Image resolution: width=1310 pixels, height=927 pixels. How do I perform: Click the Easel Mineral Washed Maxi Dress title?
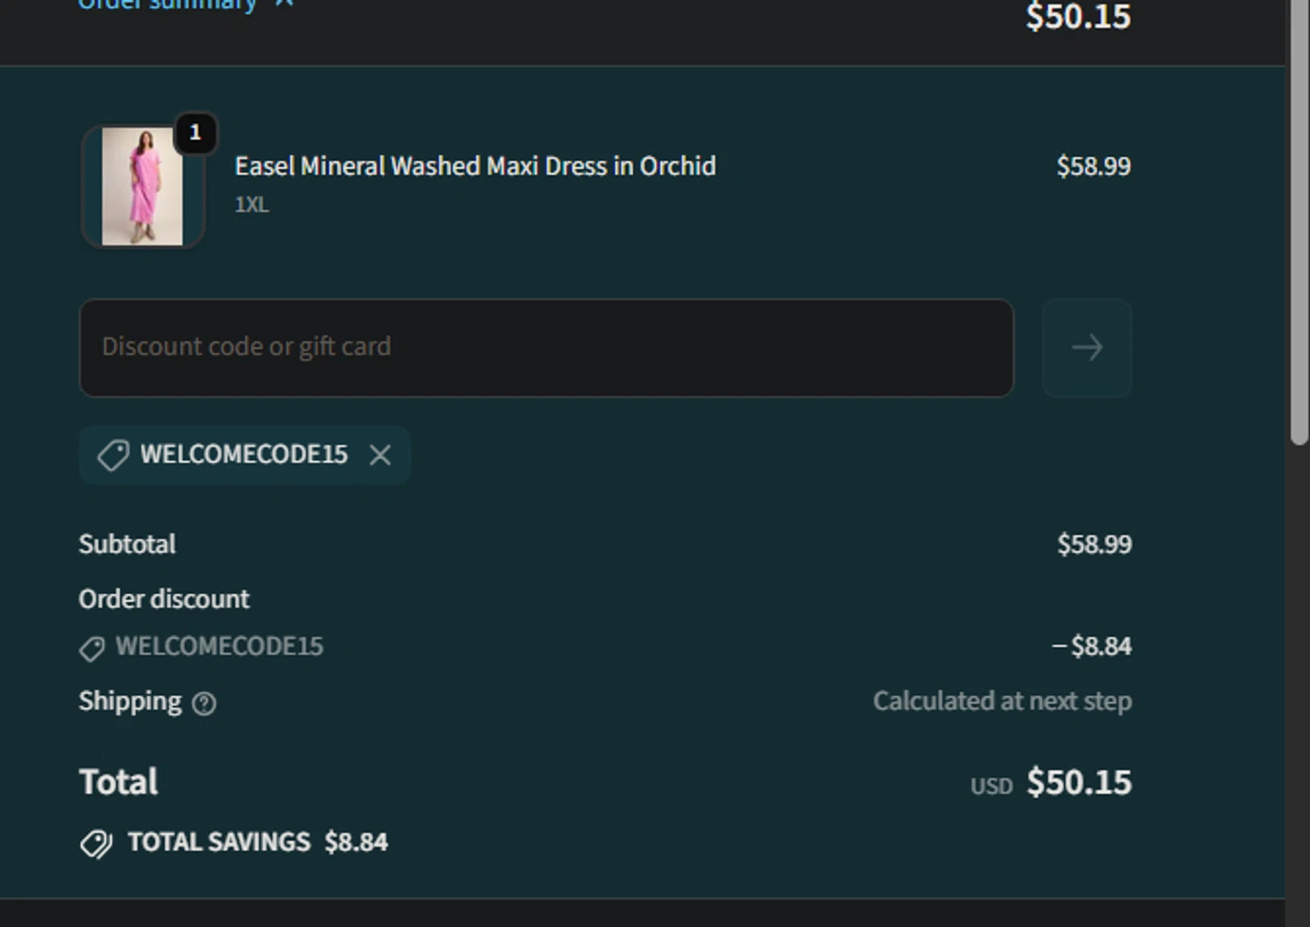[475, 166]
